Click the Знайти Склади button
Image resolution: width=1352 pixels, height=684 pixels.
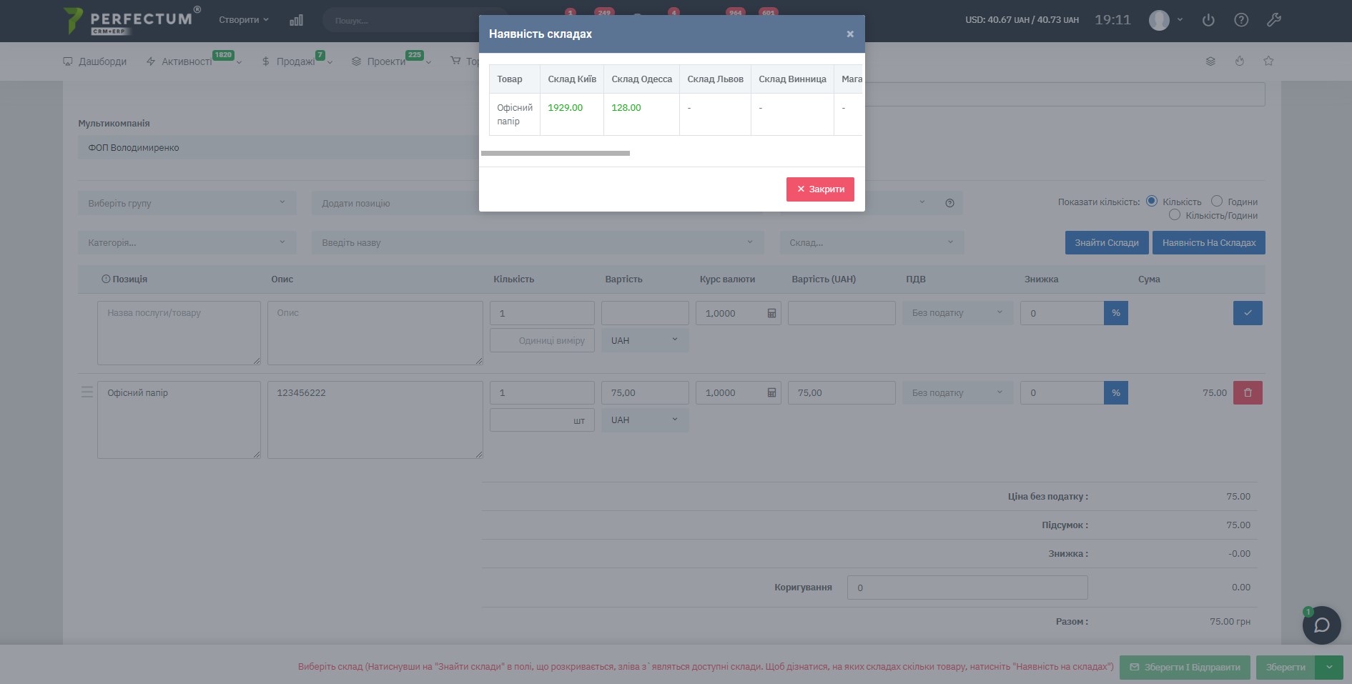pos(1107,243)
